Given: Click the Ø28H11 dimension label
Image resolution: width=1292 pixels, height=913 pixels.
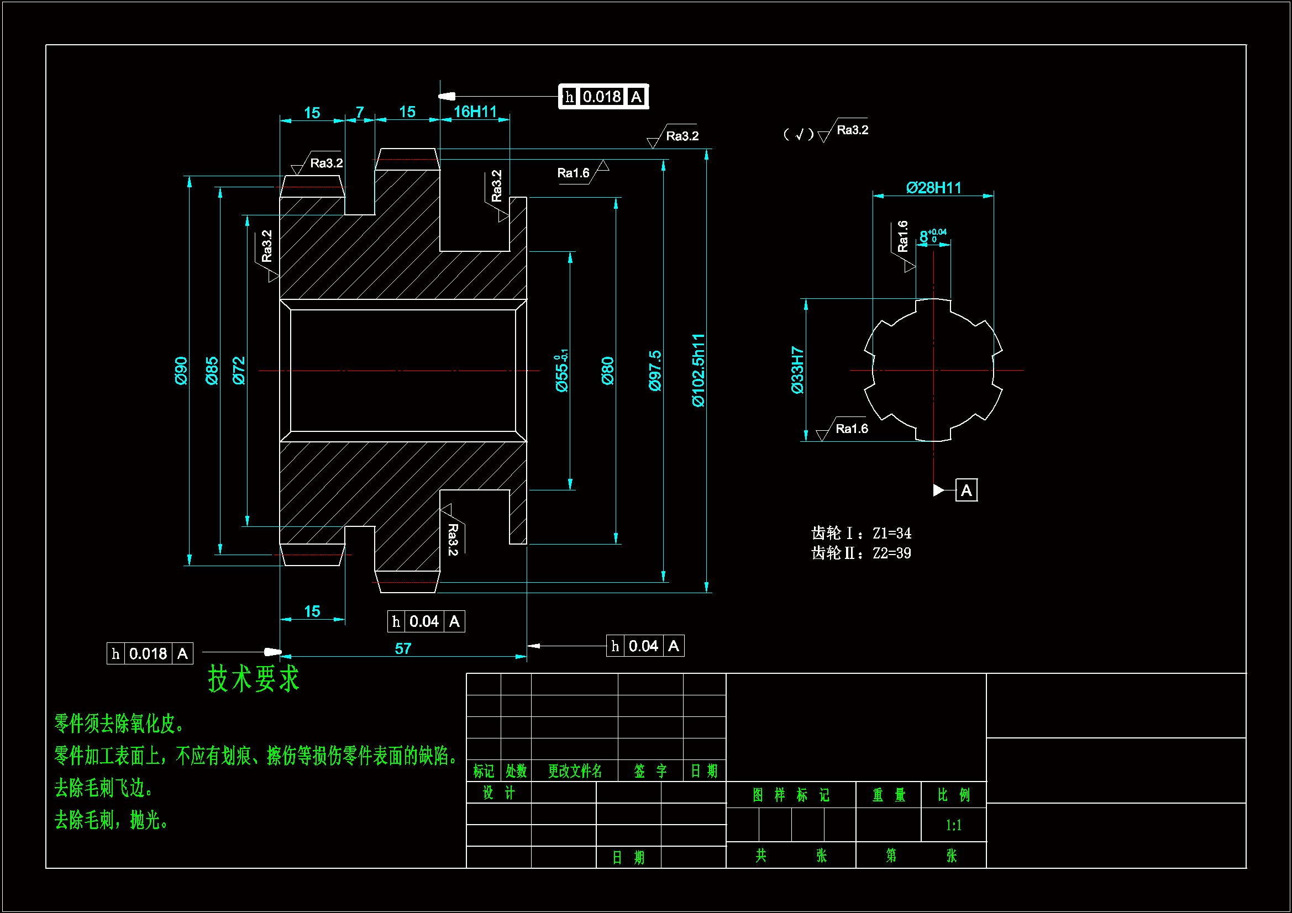Looking at the screenshot, I should tap(933, 187).
